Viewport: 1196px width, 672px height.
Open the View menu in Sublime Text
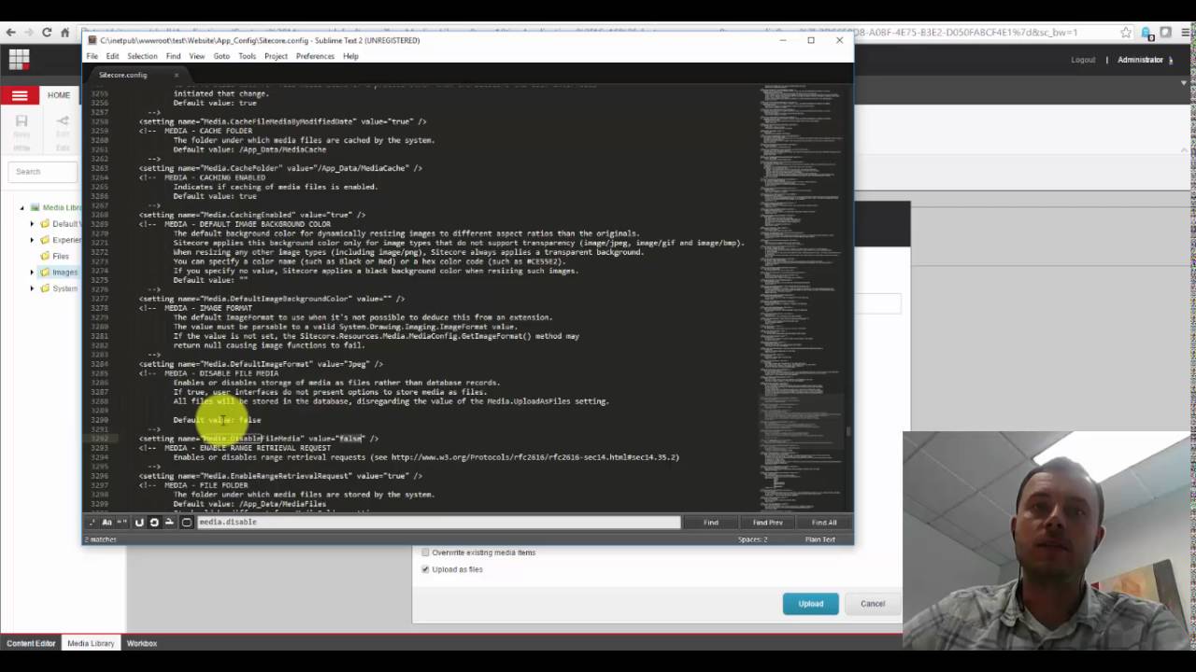196,56
